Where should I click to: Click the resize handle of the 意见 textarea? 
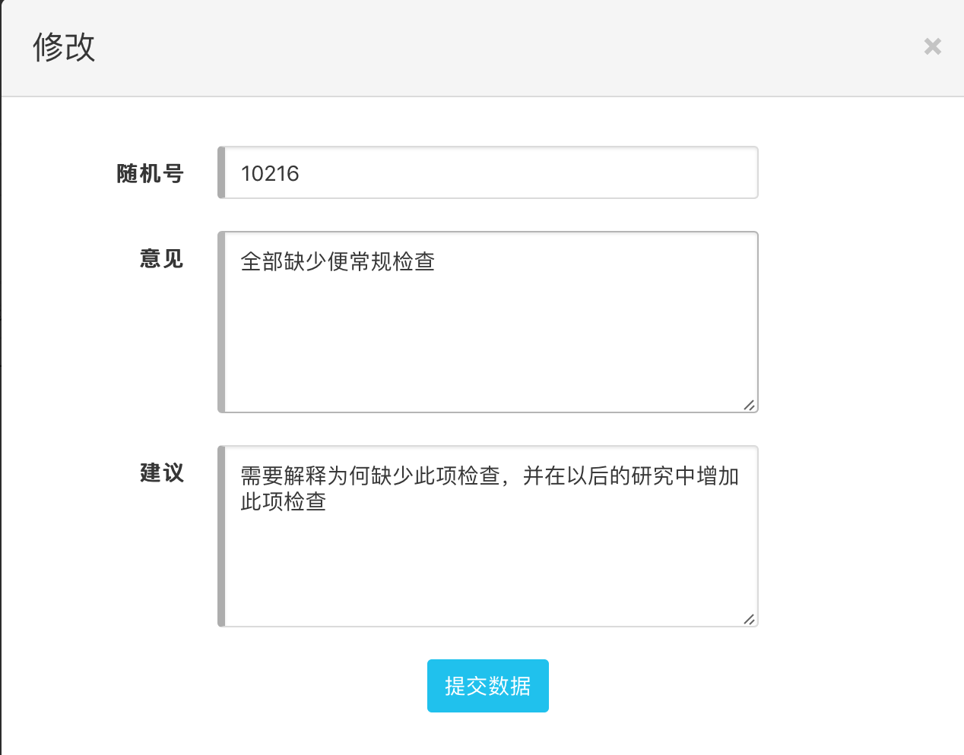(x=749, y=405)
